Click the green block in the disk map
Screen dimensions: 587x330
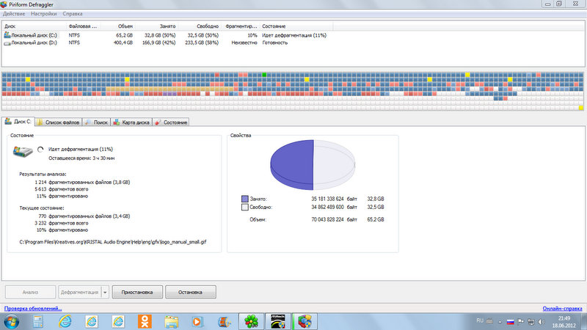coord(264,75)
